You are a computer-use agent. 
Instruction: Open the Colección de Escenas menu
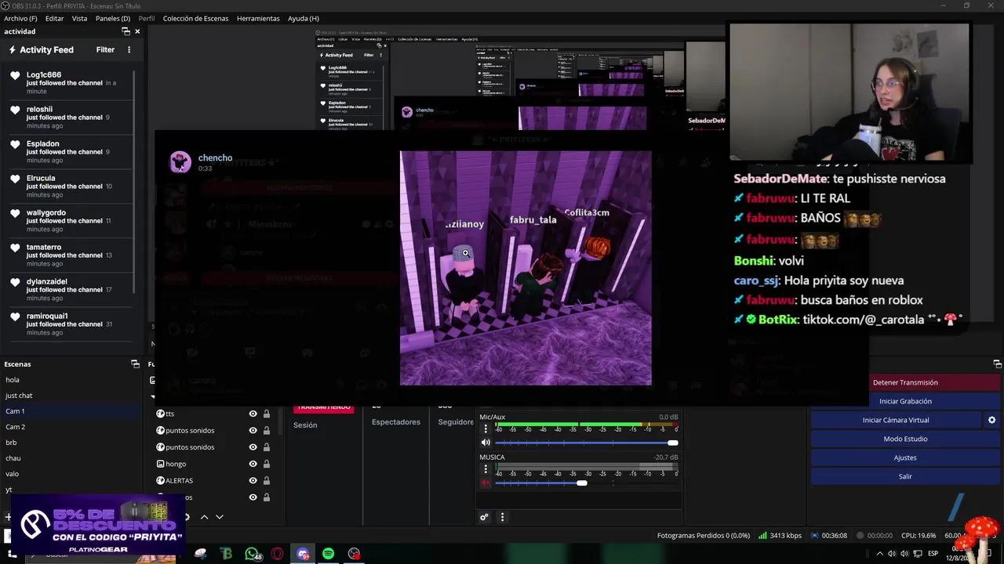(196, 18)
